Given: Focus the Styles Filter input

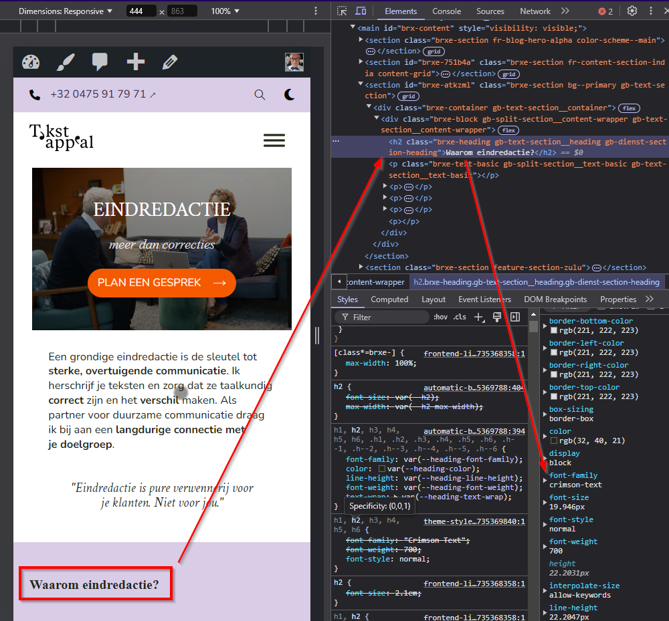Looking at the screenshot, I should click(381, 317).
